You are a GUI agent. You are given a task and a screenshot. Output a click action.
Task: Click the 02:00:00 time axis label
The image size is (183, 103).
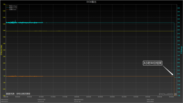pyautogui.click(x=77, y=97)
